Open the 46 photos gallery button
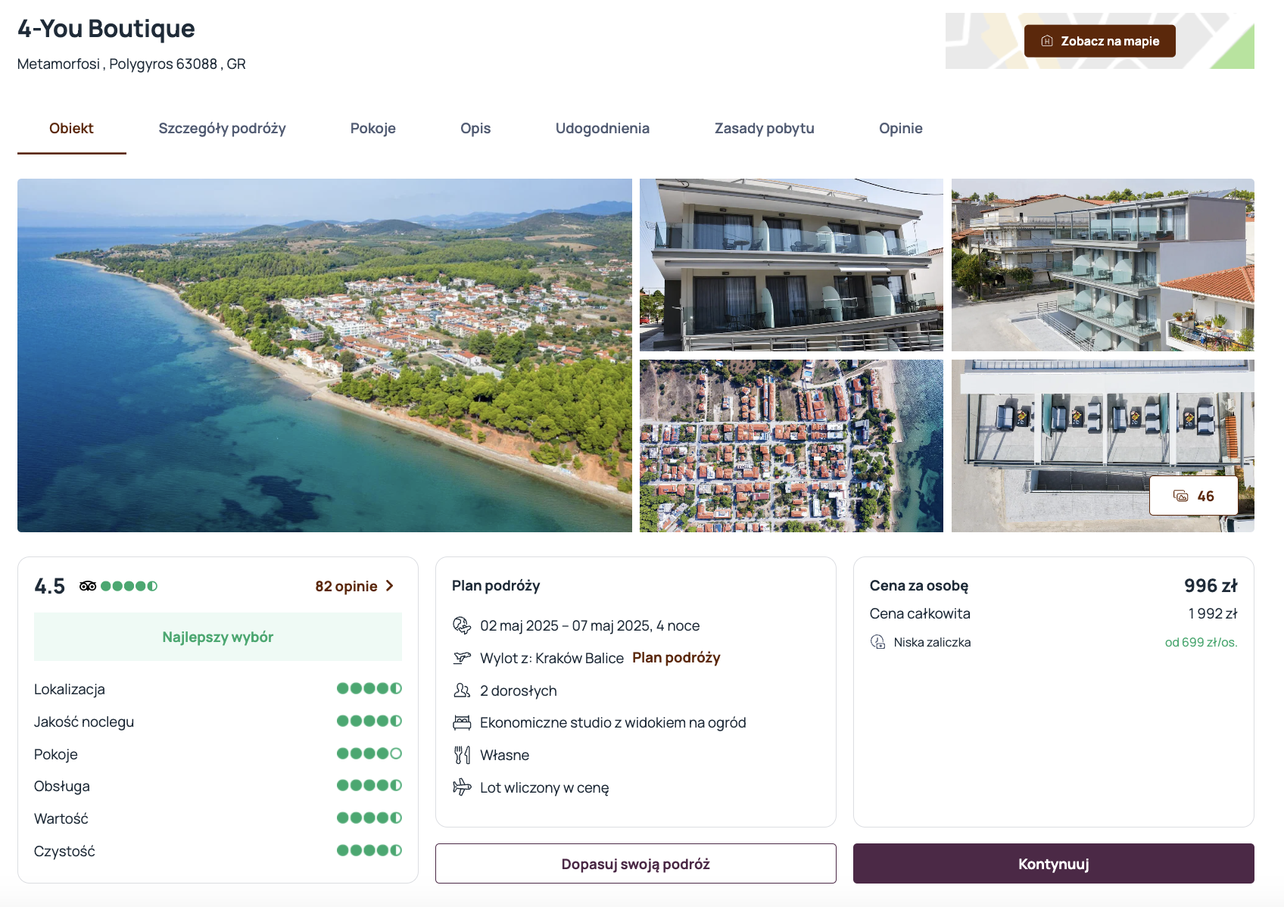The height and width of the screenshot is (907, 1284). (x=1194, y=496)
